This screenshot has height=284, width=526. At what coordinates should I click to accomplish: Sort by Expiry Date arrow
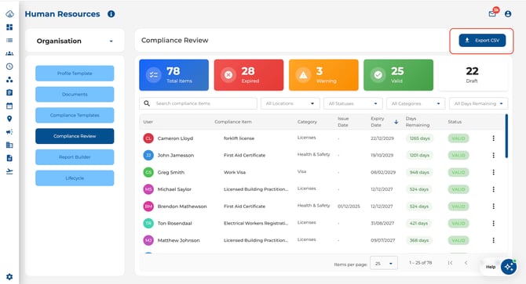396,122
